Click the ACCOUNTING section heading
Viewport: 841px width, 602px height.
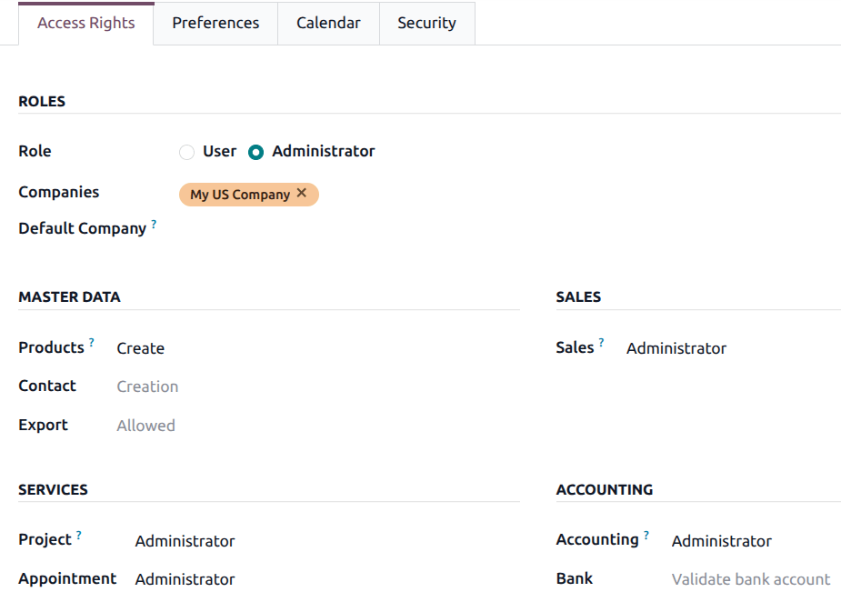point(605,490)
